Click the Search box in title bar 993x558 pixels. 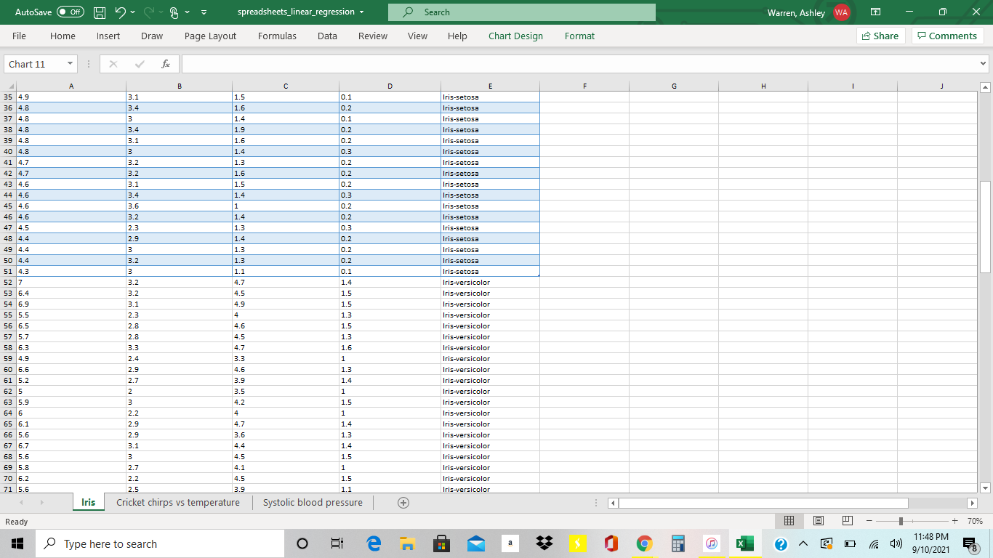pyautogui.click(x=521, y=12)
